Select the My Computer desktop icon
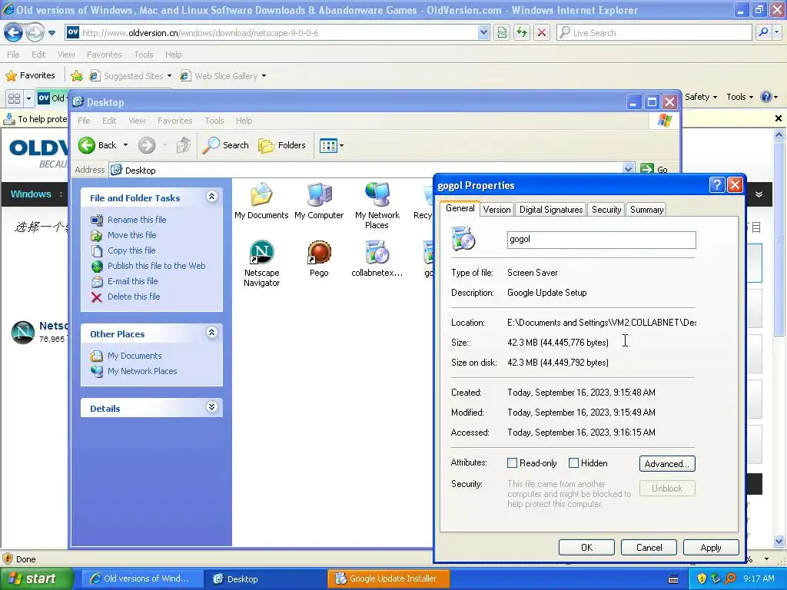 [x=319, y=201]
